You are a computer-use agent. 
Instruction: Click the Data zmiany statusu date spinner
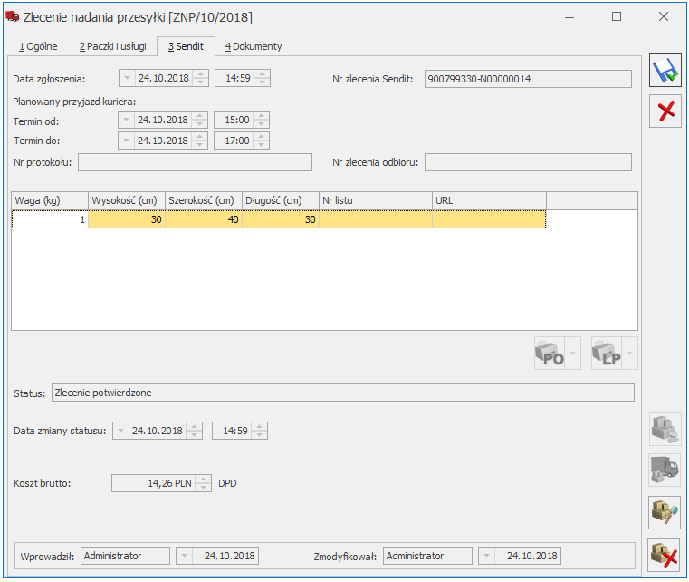click(x=195, y=431)
